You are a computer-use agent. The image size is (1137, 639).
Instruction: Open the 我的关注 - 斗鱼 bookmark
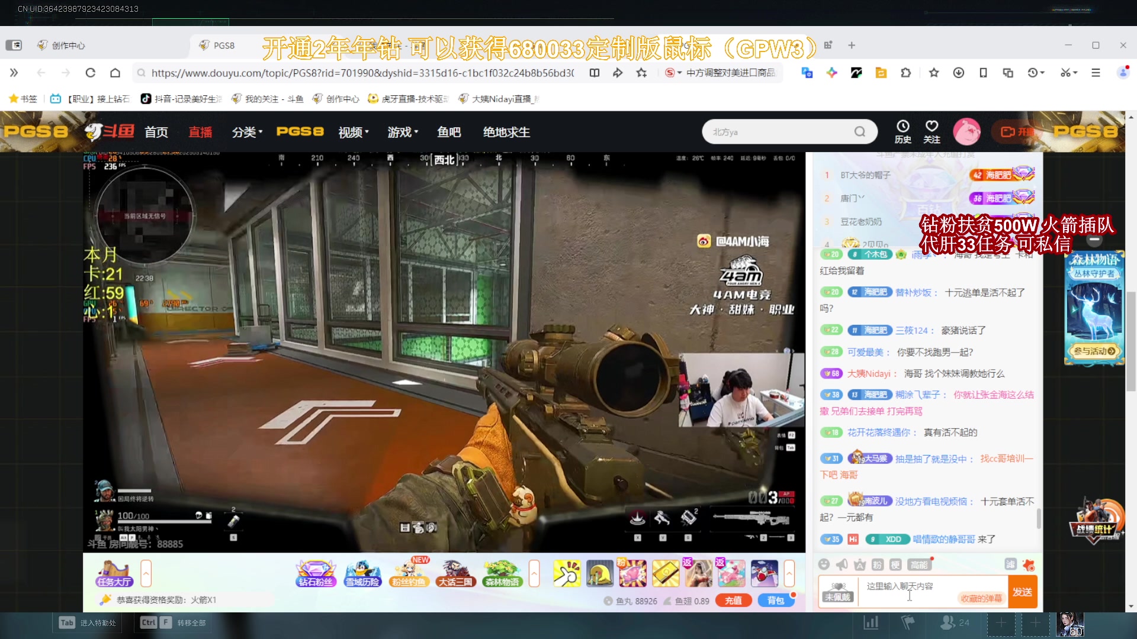267,99
